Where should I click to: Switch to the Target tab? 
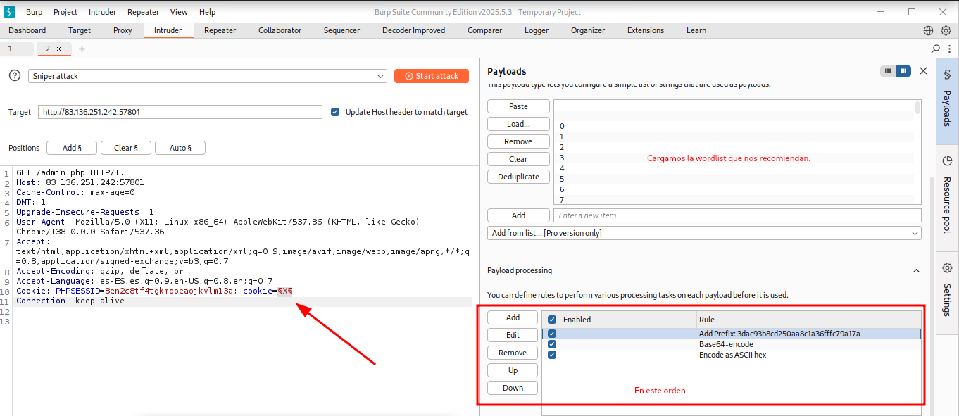80,30
